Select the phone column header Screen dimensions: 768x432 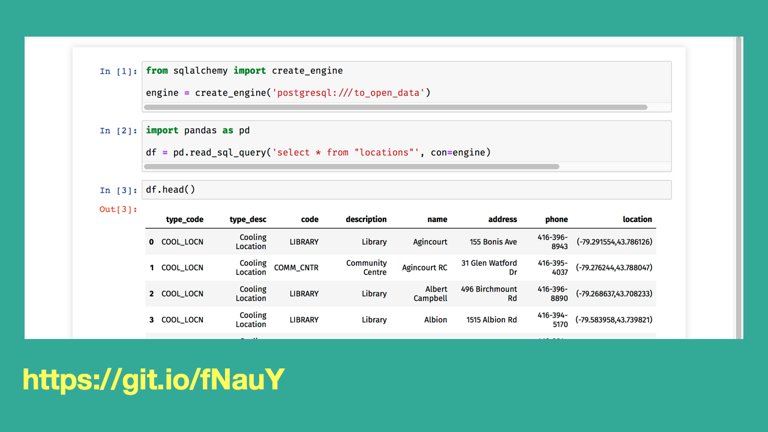(556, 220)
